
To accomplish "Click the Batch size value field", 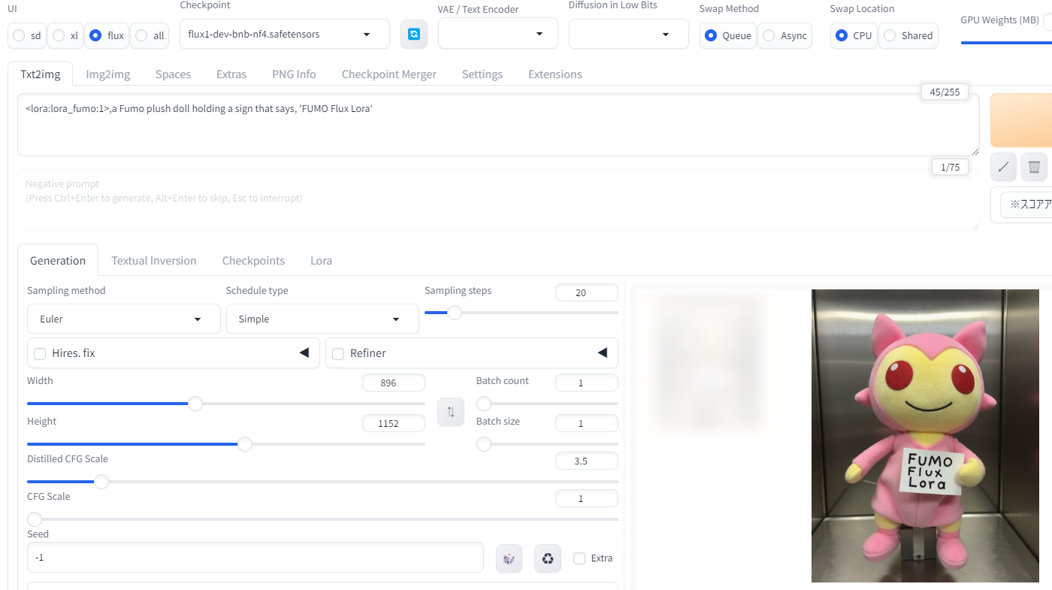I will click(586, 424).
